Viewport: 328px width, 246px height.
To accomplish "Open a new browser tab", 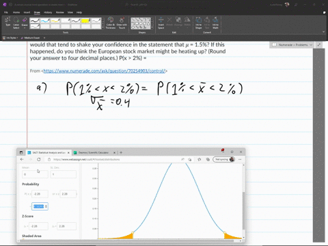I will tap(121, 152).
